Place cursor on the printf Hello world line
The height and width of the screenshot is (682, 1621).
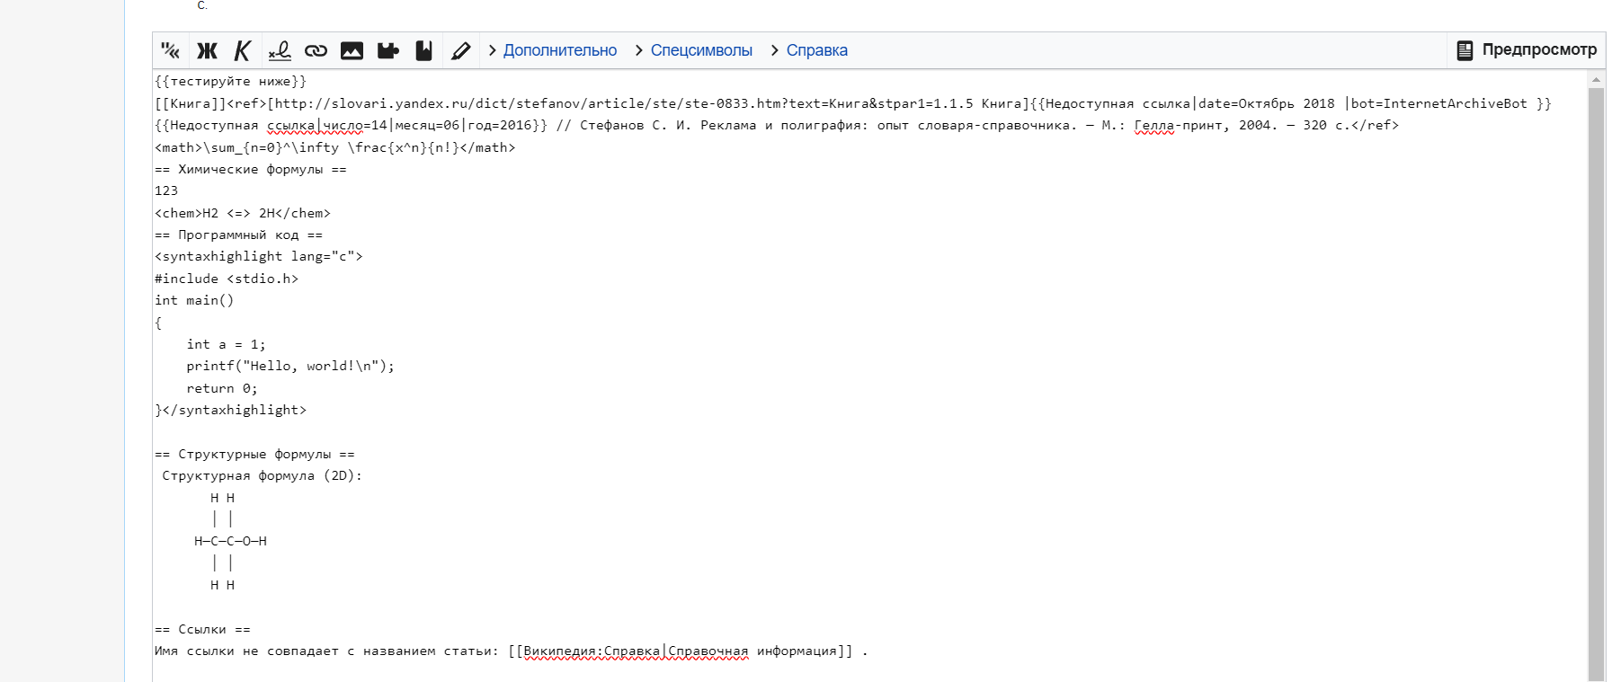click(x=289, y=366)
